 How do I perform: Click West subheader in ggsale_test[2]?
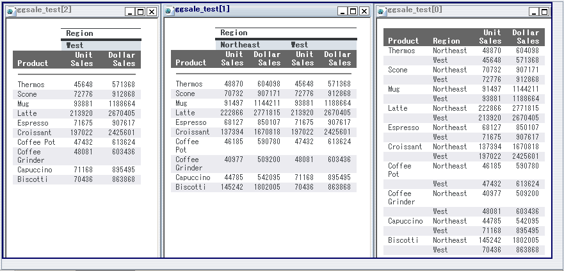[75, 45]
